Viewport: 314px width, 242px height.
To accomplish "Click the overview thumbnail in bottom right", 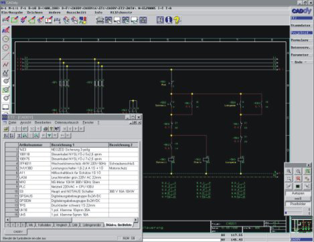I will pyautogui.click(x=301, y=226).
